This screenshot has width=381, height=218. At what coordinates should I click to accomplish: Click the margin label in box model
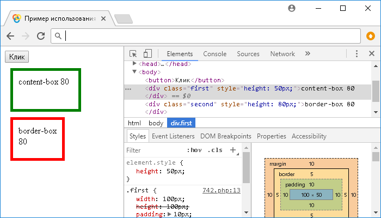click(x=278, y=164)
